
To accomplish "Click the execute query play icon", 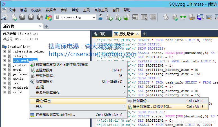I will [22, 17].
